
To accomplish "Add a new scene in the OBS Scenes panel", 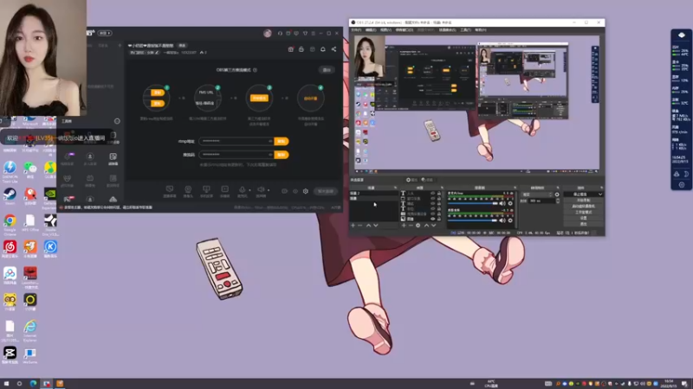I will [x=353, y=226].
